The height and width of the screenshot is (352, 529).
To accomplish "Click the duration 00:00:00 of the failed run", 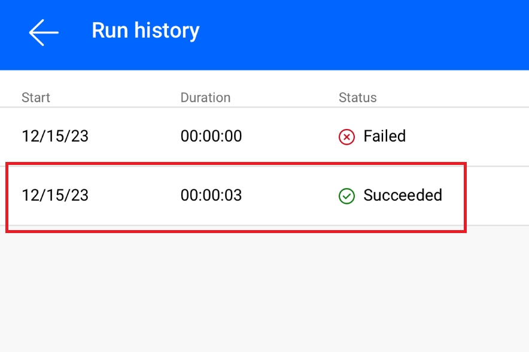I will 211,137.
